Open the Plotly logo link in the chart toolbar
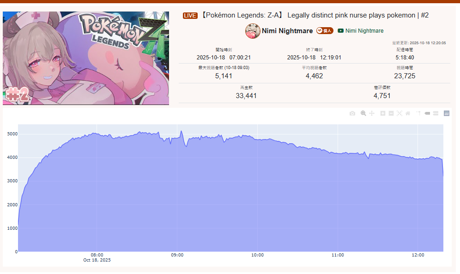Screen dimensions: 460x274 click(447, 113)
